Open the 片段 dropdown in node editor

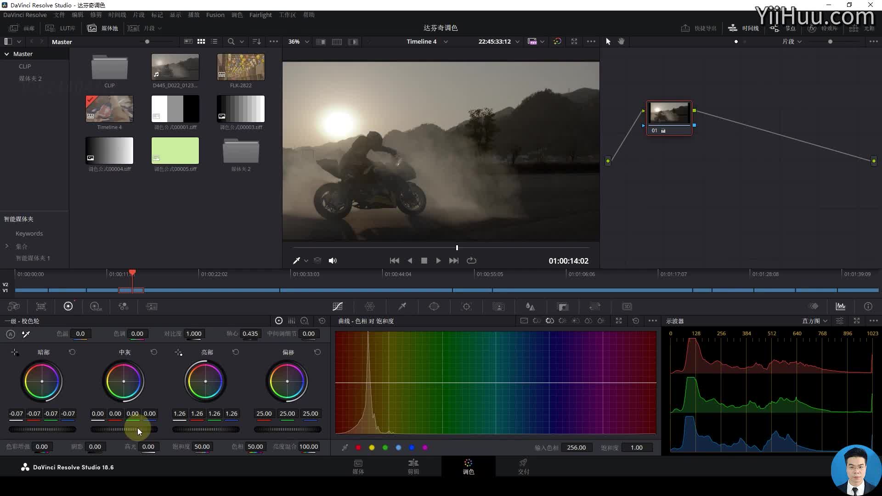(792, 41)
